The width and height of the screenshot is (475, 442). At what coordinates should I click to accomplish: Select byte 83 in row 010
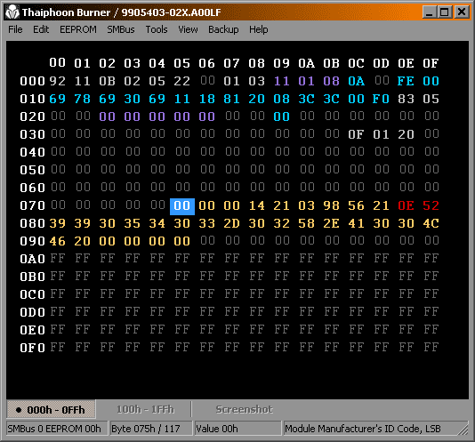coord(406,99)
